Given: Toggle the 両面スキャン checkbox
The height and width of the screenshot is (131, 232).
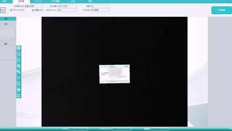Looking at the screenshot, I should (33, 10).
